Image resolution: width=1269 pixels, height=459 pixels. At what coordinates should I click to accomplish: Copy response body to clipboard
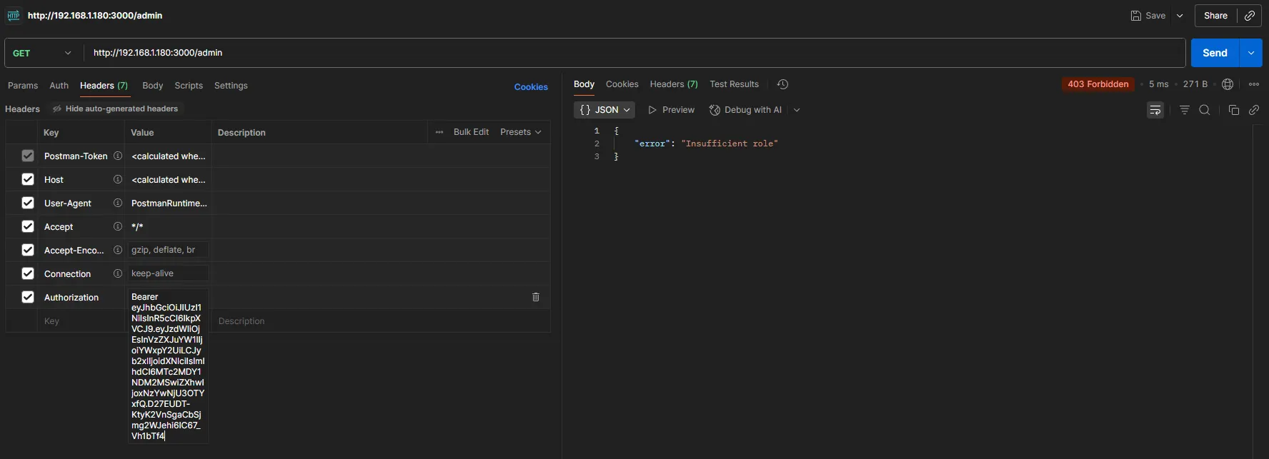[x=1233, y=110]
